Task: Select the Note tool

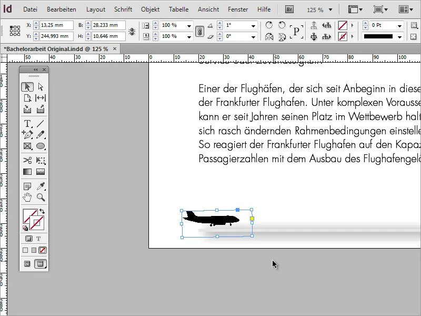Action: 27,186
